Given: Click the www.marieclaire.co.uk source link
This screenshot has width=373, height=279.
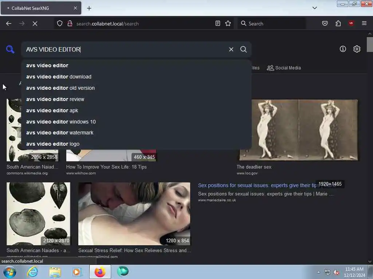Looking at the screenshot, I should [217, 200].
